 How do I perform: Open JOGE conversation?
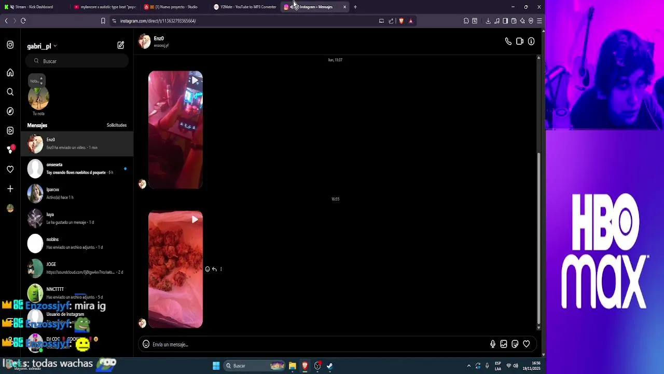77,268
